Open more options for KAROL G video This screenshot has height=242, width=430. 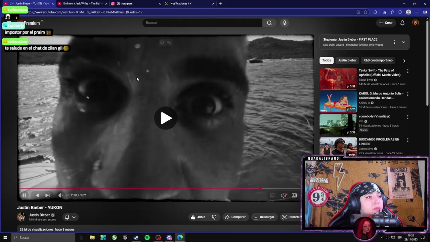(408, 94)
